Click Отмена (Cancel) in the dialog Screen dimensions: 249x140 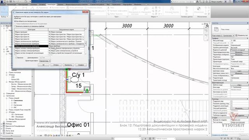pyautogui.click(x=56, y=65)
